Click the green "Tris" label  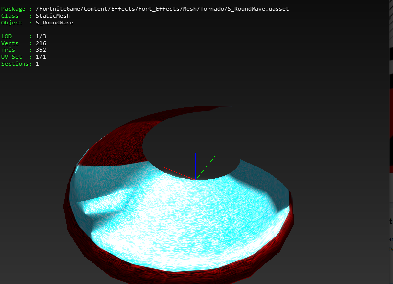[8, 50]
